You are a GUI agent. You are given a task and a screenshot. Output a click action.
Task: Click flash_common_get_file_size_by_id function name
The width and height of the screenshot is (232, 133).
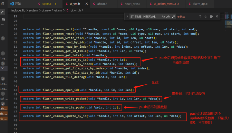pyautogui.click(x=71, y=73)
